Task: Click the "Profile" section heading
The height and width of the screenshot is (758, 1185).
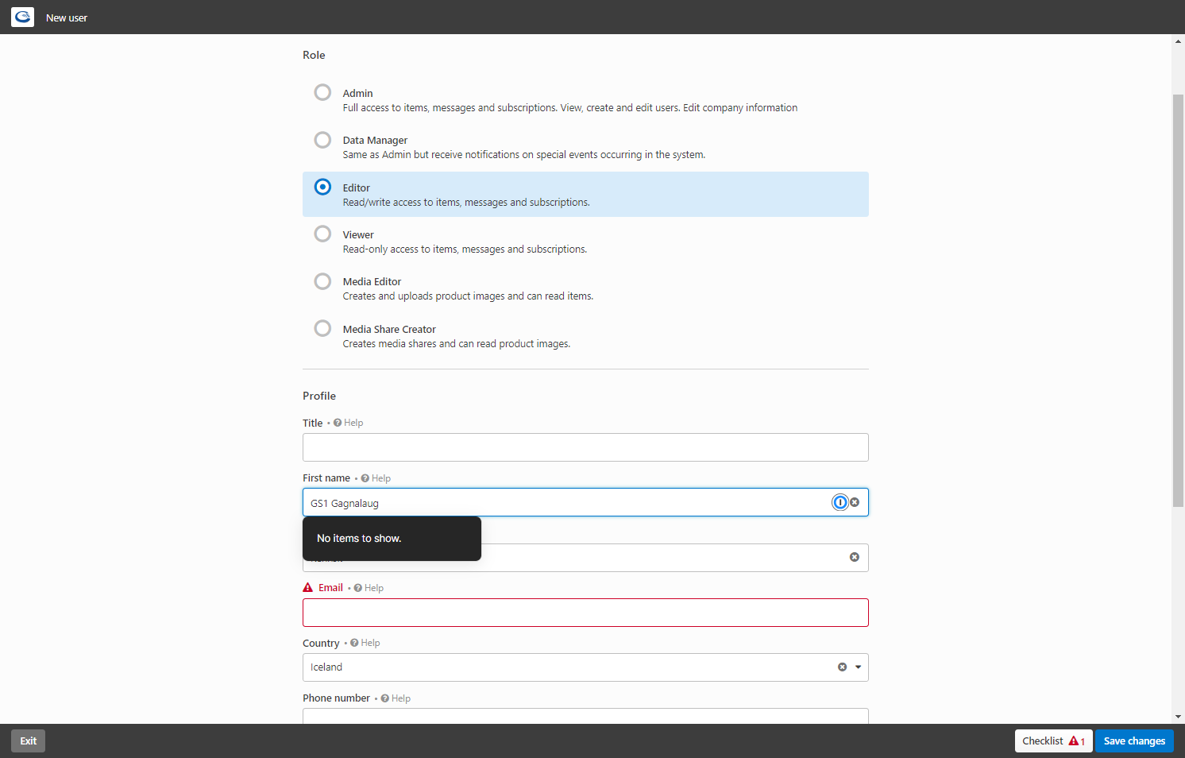Action: pos(319,396)
